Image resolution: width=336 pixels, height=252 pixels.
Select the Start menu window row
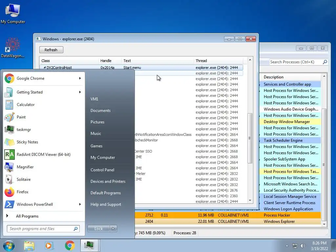click(141, 68)
